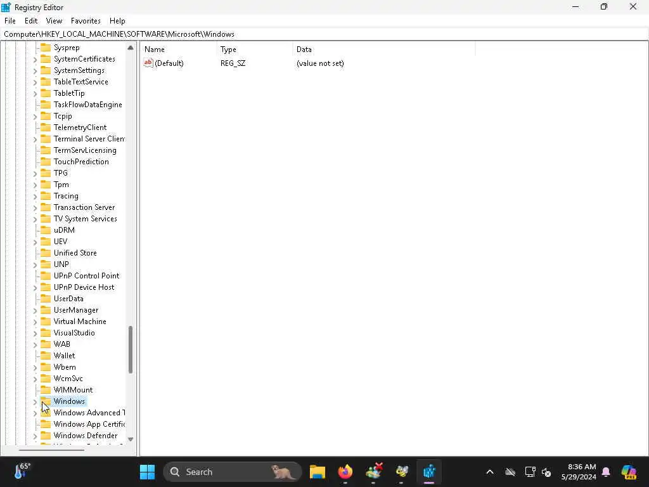Select the WIMMount folder icon
Screen dimensions: 649x487
tap(46, 390)
